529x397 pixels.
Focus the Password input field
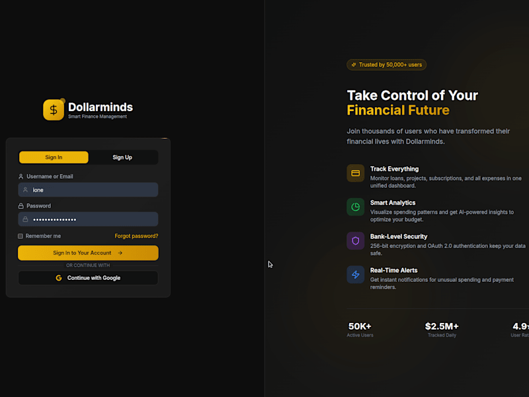[88, 219]
